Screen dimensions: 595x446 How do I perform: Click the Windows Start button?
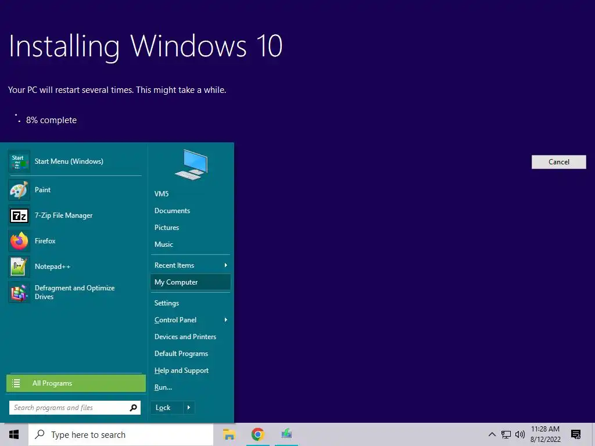14,434
